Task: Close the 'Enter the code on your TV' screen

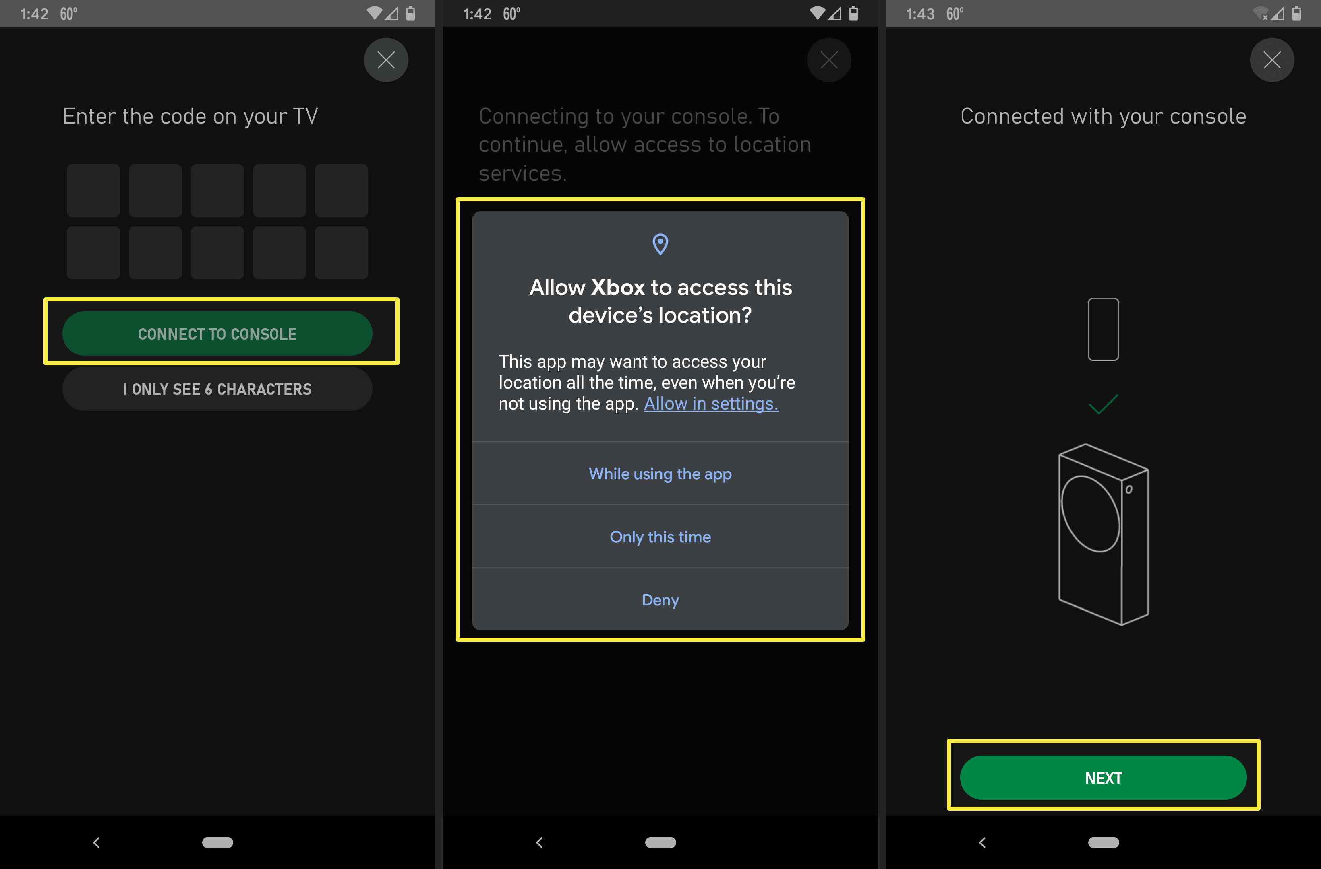Action: click(386, 60)
